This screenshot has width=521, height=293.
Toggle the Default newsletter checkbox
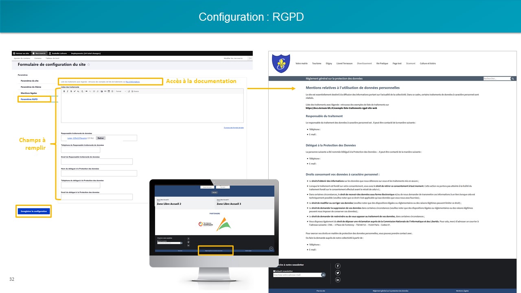coord(274,271)
